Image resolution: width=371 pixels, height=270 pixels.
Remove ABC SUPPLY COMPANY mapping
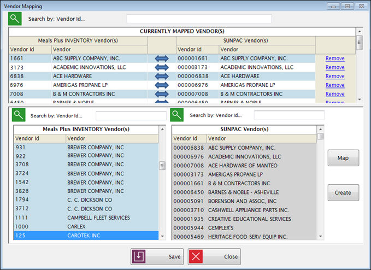335,58
